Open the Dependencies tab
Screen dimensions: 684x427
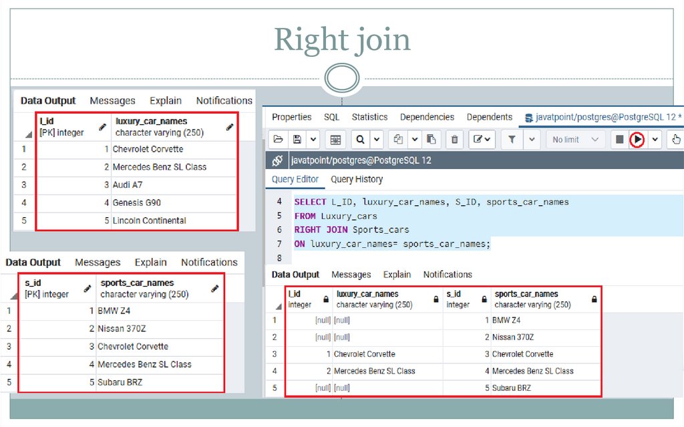pyautogui.click(x=427, y=117)
